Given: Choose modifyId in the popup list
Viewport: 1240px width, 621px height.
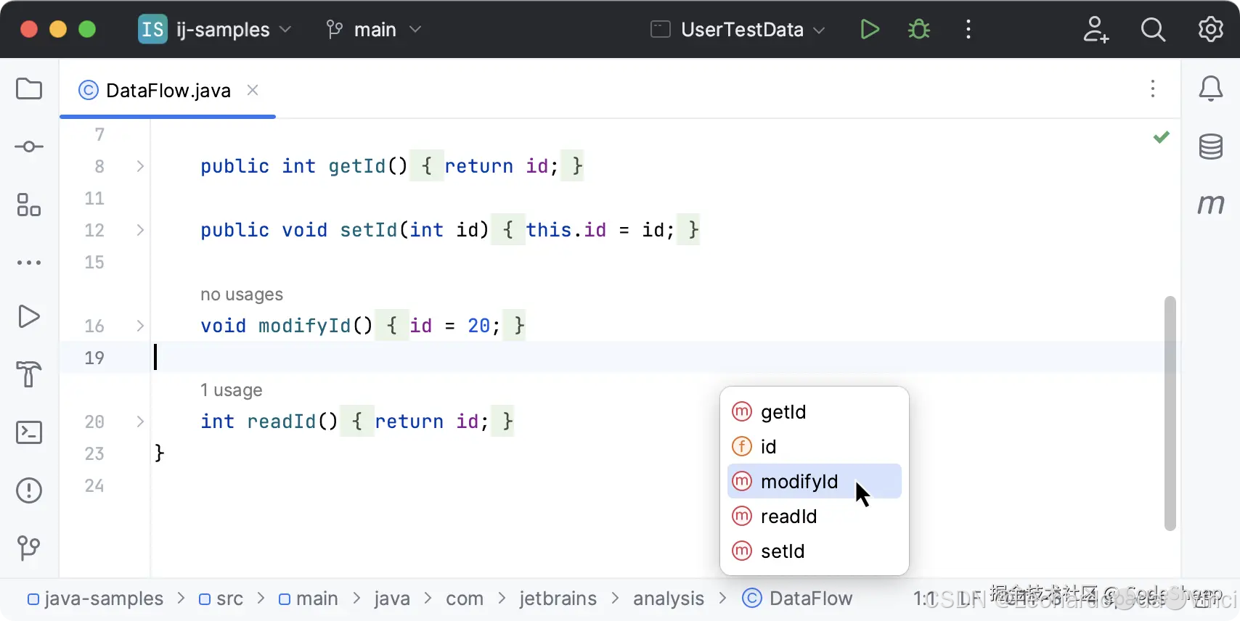Looking at the screenshot, I should pos(814,482).
